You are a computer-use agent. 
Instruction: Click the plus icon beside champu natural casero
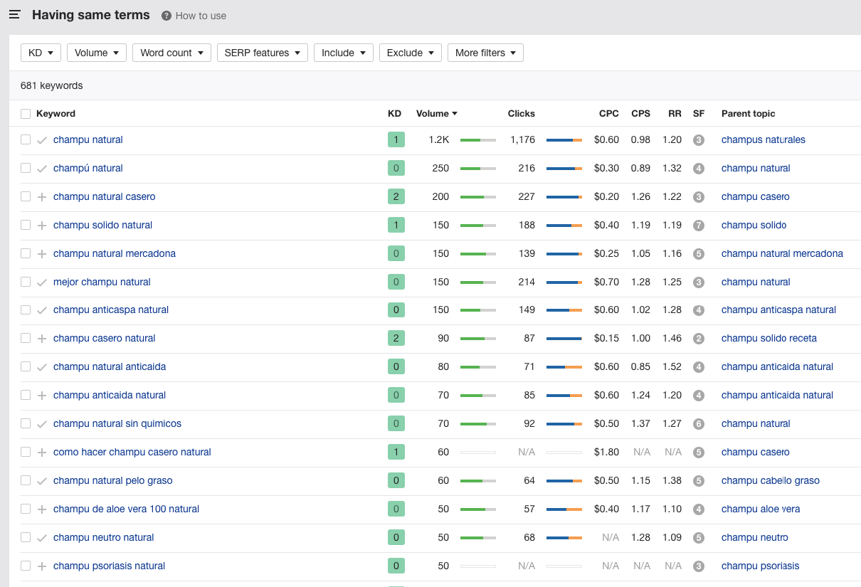41,196
